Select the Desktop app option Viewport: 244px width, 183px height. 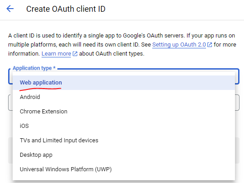[x=124, y=155]
